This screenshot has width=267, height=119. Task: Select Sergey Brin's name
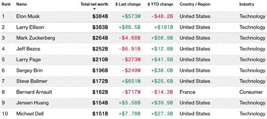tap(29, 70)
